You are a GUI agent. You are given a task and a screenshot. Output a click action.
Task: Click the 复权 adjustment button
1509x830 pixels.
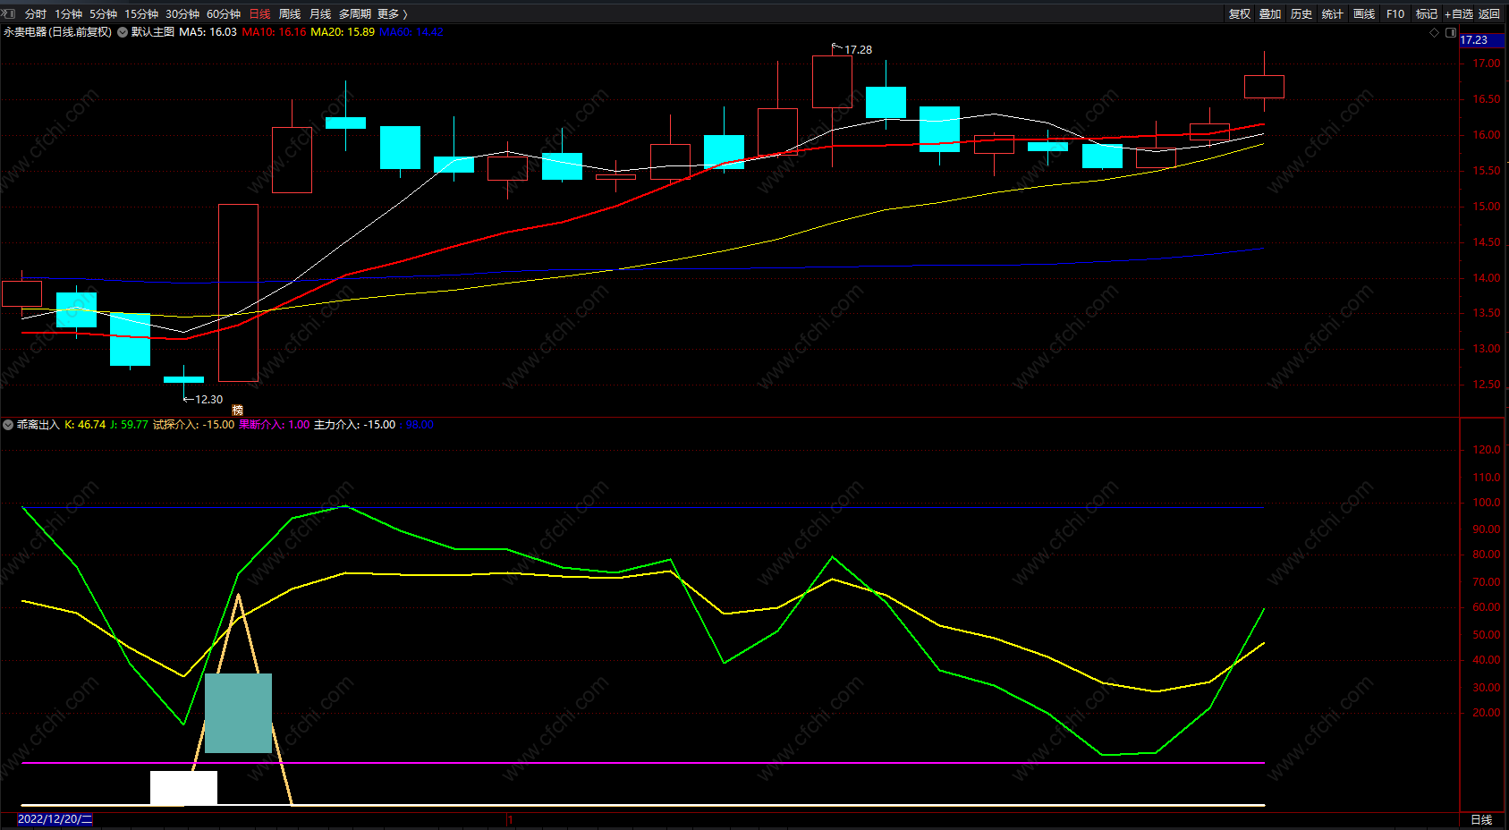click(x=1240, y=13)
